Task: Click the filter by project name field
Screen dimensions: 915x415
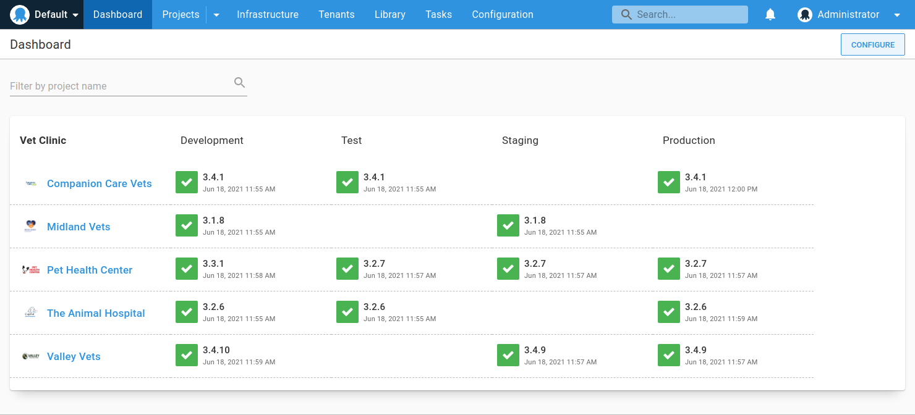Action: [111, 86]
